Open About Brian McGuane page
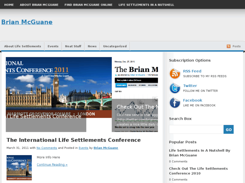Viewport: 245px width, 183px height. tap(39, 5)
